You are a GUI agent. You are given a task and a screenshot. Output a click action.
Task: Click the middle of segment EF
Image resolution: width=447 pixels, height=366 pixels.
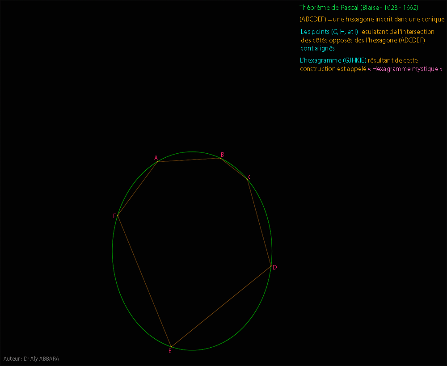(x=144, y=281)
